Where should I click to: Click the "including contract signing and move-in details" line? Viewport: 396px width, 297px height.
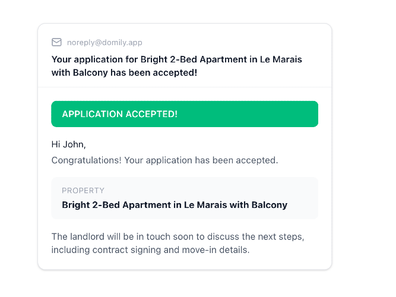(x=150, y=249)
